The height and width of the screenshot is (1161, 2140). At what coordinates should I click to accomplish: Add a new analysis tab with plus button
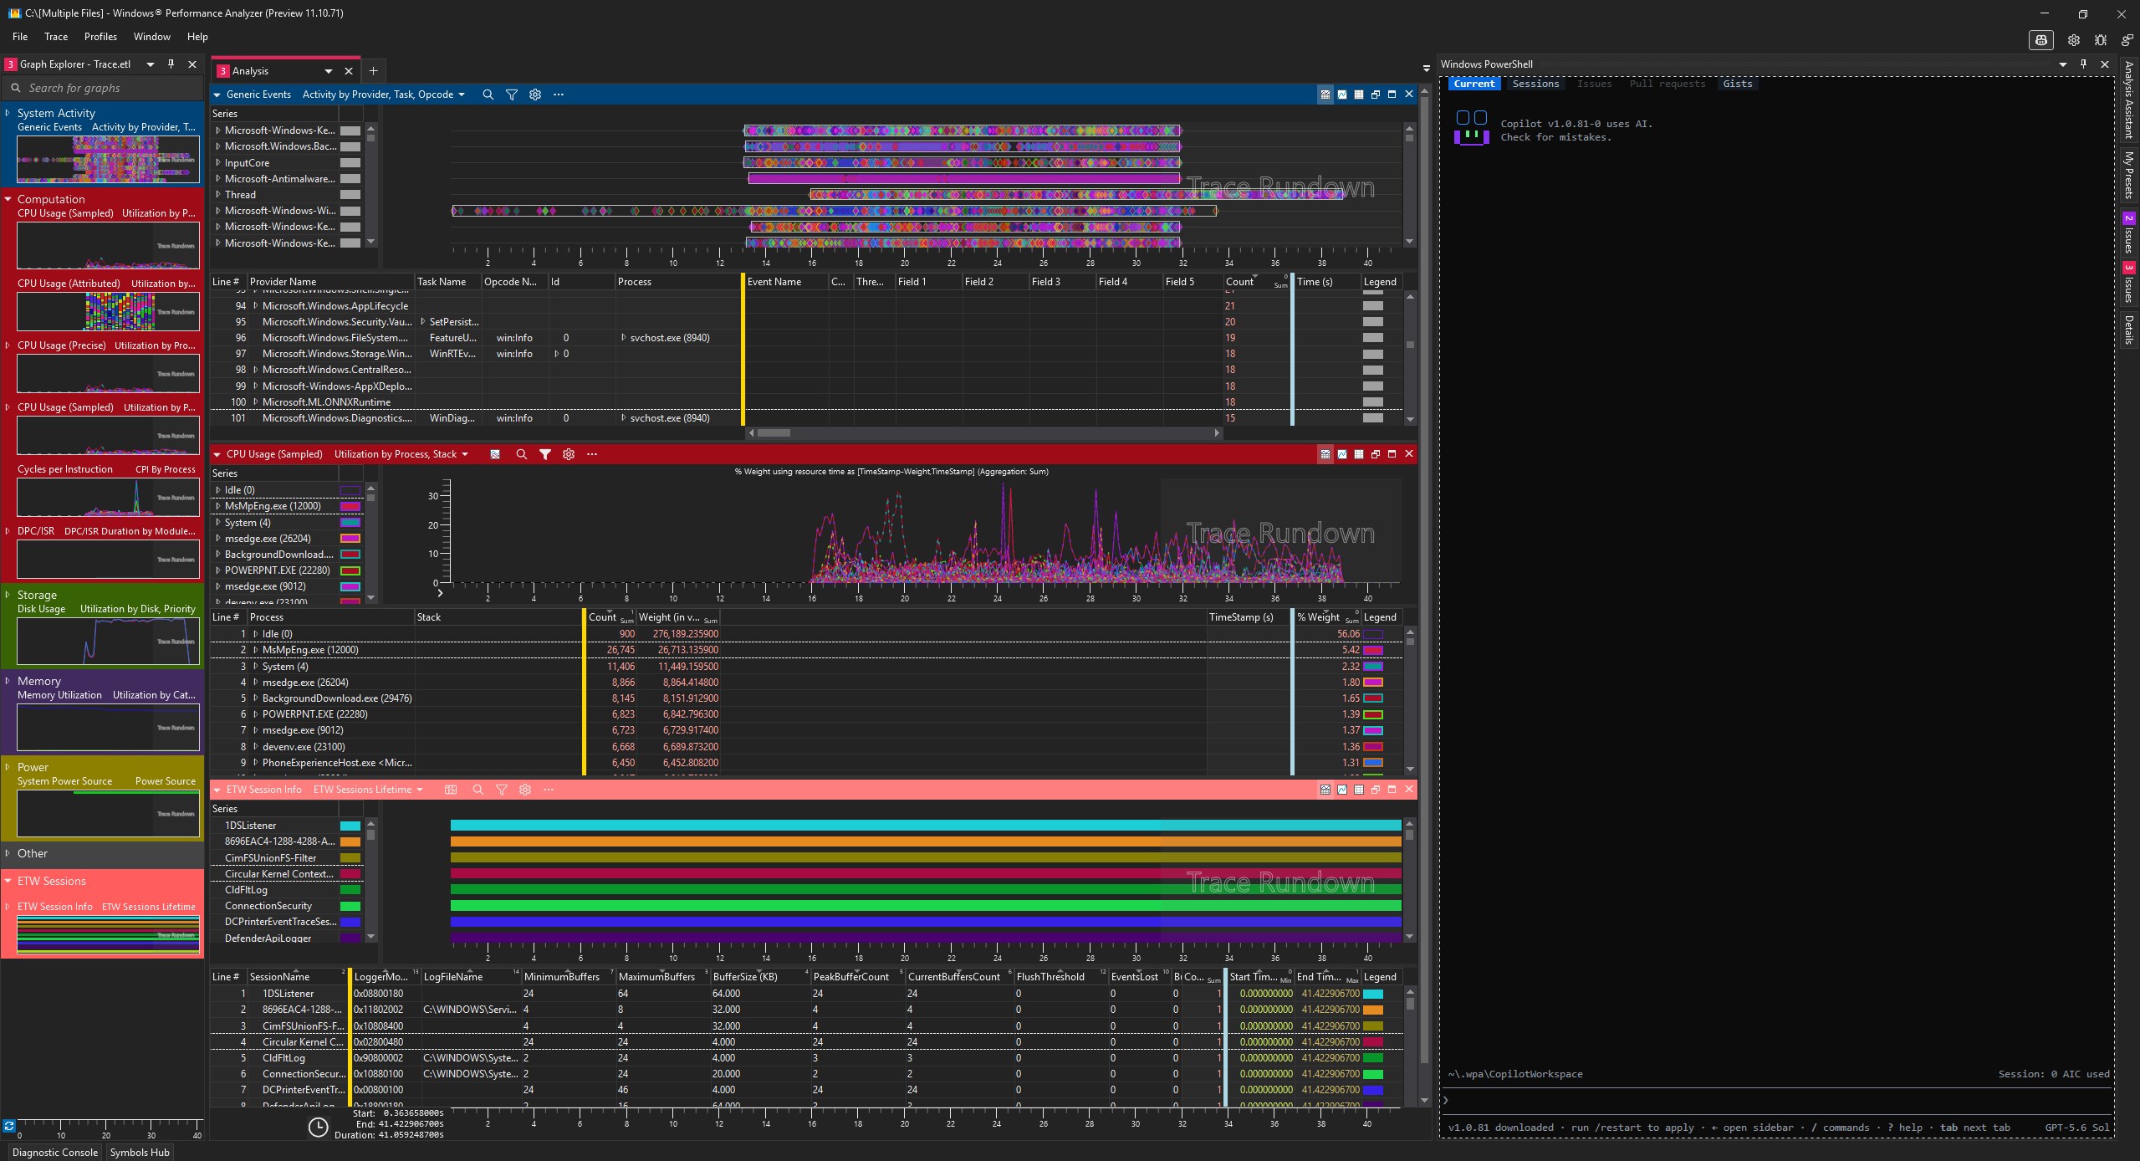pyautogui.click(x=374, y=71)
